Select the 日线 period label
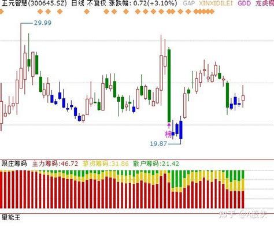This screenshot has height=226, width=274. [77, 3]
